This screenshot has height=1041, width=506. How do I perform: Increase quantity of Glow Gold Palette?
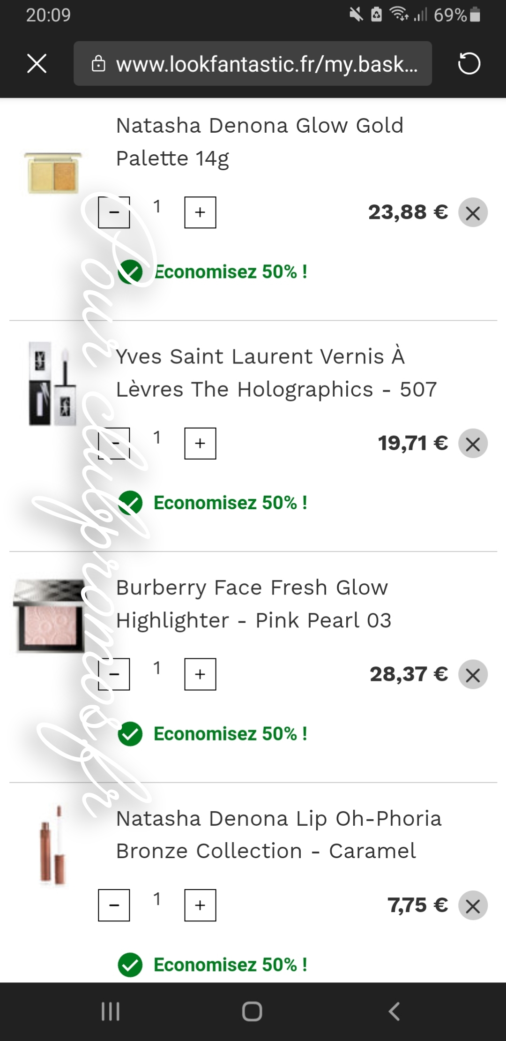pos(200,212)
